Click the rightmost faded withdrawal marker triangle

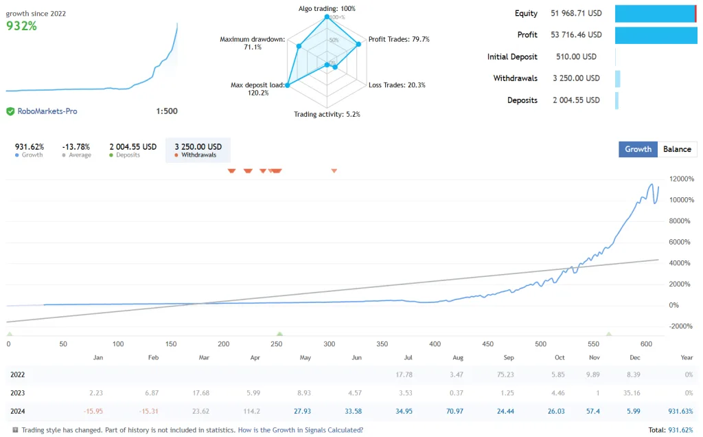tap(334, 170)
